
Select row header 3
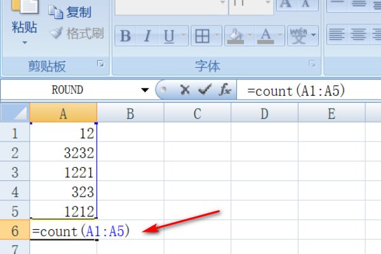coord(15,171)
